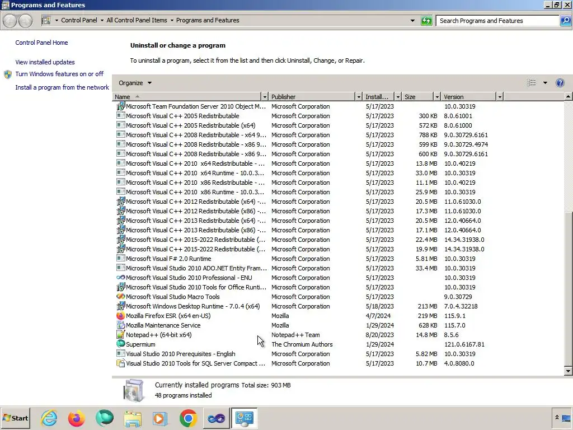Click the Windows Desktop Runtime row icon
This screenshot has height=430, width=573.
click(120, 306)
